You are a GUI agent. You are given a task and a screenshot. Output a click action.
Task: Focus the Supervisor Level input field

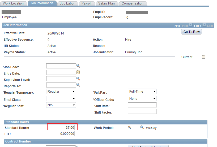(61, 79)
